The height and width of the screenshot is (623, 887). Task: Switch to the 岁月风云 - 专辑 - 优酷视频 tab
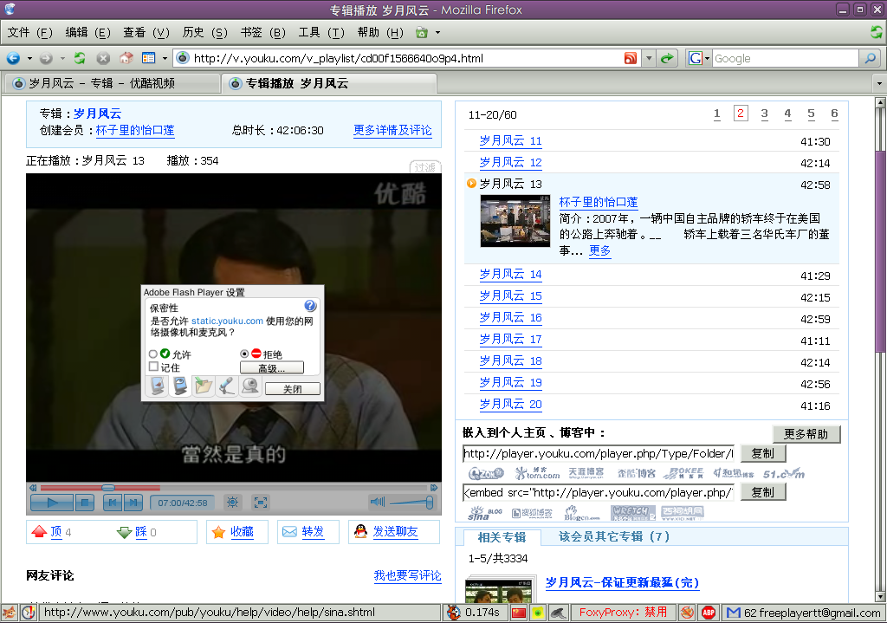(x=112, y=84)
